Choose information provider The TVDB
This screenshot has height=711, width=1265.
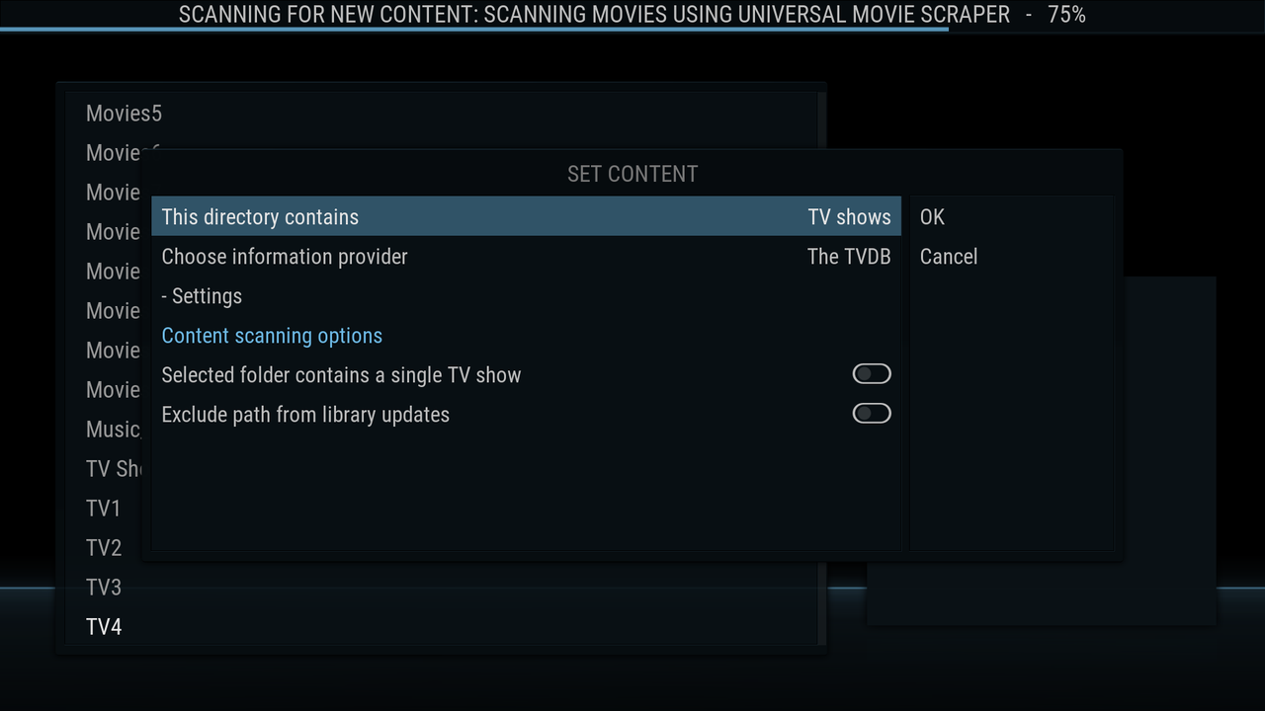pyautogui.click(x=527, y=256)
